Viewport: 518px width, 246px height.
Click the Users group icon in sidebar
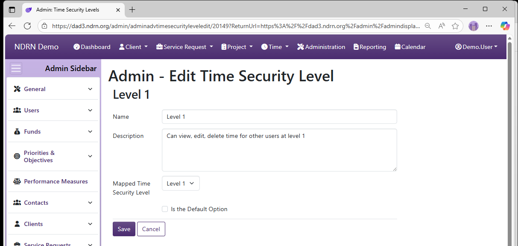[17, 110]
